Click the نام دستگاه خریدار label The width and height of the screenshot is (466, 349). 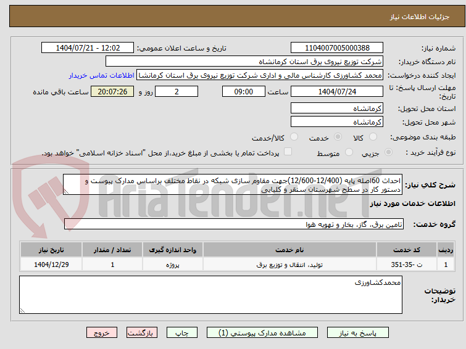coord(426,62)
